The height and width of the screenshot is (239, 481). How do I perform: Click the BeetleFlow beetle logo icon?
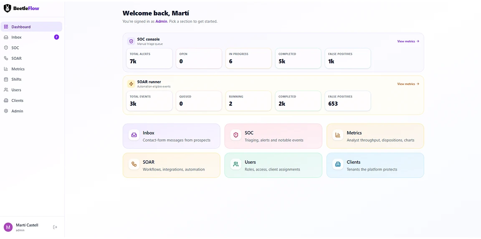(x=8, y=8)
